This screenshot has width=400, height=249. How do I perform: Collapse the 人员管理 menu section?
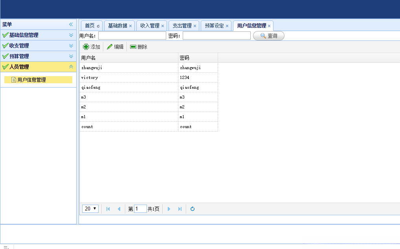[x=71, y=67]
